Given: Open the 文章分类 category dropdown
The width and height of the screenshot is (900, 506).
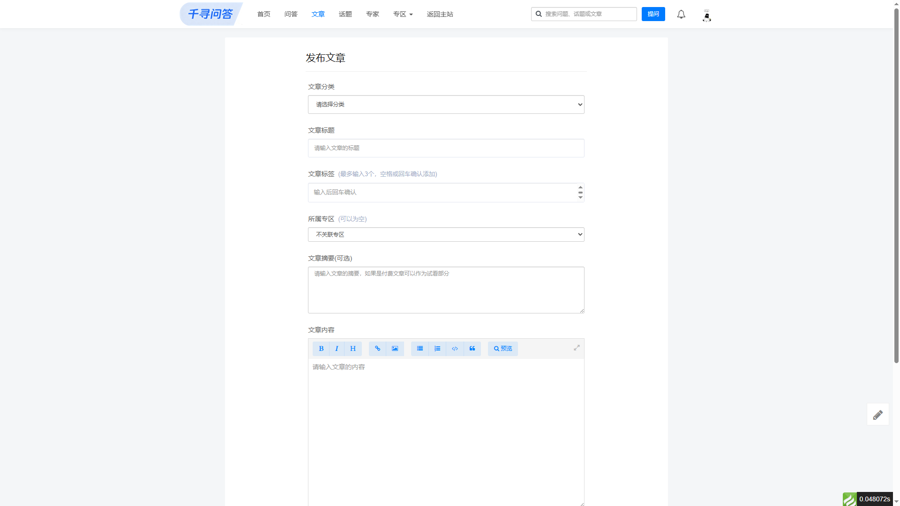Looking at the screenshot, I should pyautogui.click(x=446, y=104).
